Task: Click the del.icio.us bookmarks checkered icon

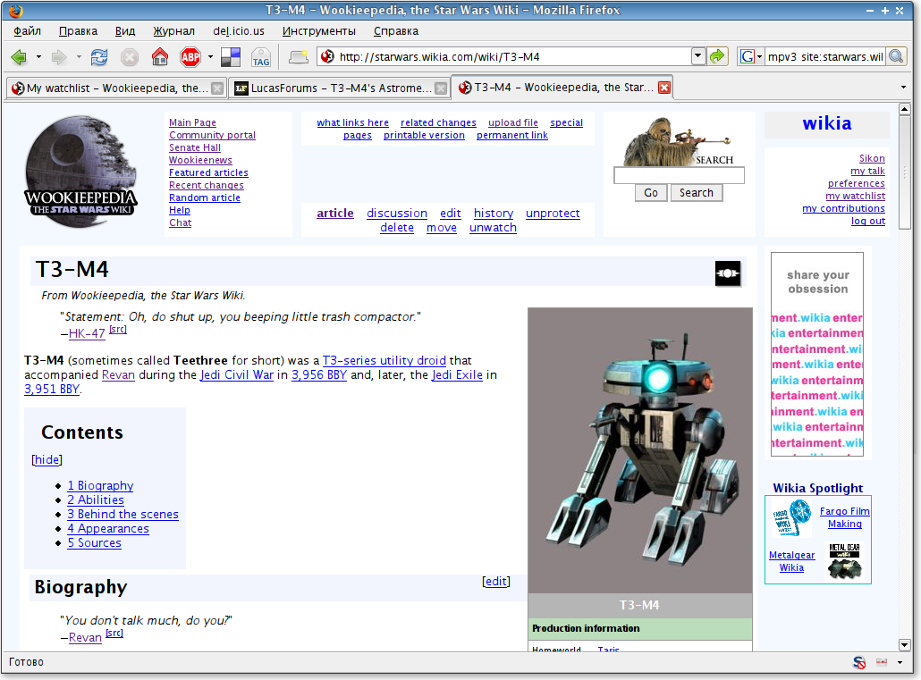Action: pyautogui.click(x=231, y=57)
